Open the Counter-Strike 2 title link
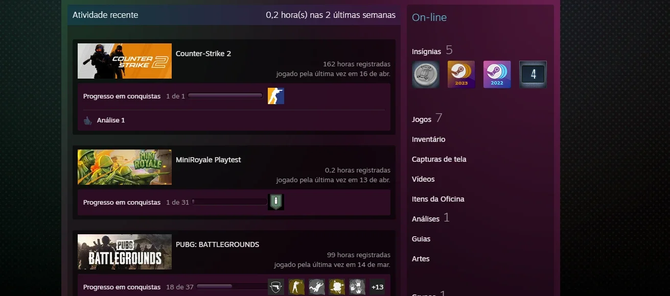Viewport: 670px width, 296px height. 203,54
